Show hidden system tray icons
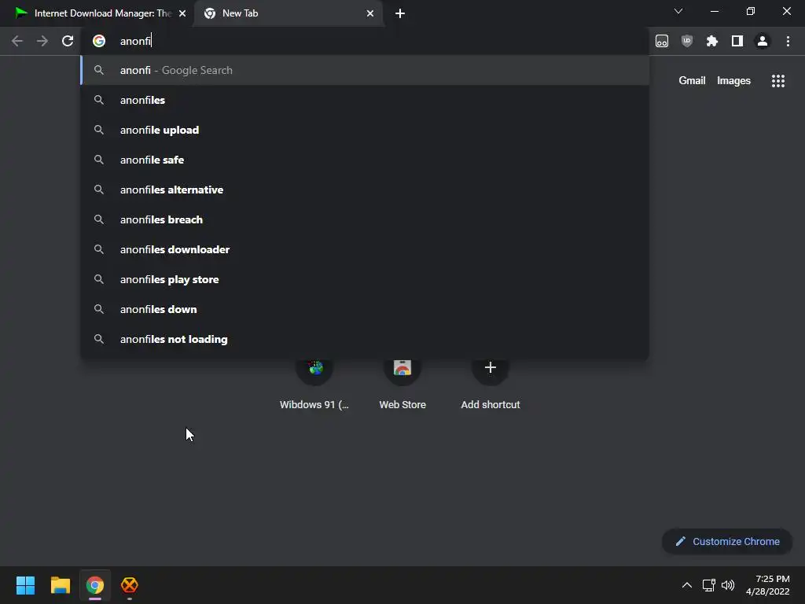Viewport: 805px width, 604px height. tap(687, 585)
